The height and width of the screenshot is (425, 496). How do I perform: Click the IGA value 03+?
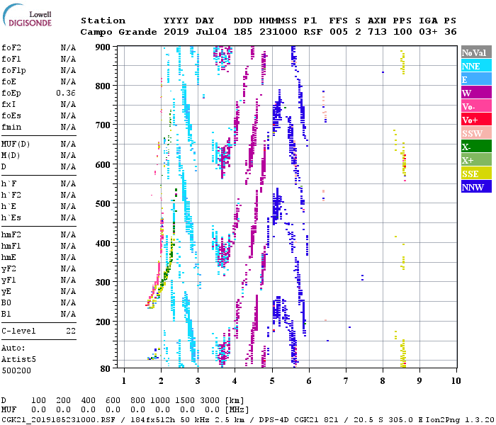(x=428, y=32)
